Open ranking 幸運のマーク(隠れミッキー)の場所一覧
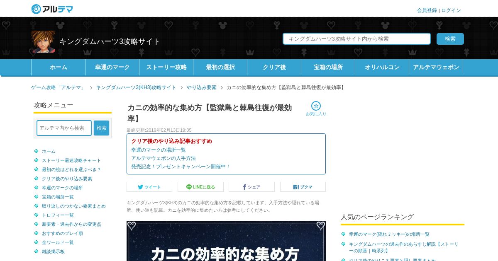498x261 pixels. pyautogui.click(x=389, y=234)
